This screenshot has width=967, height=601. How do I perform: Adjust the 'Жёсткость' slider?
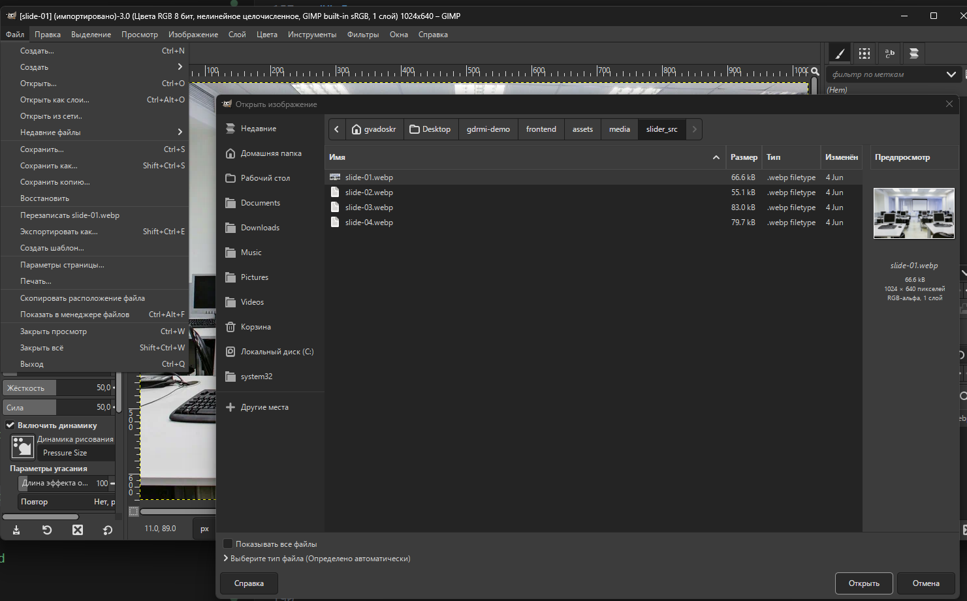59,388
